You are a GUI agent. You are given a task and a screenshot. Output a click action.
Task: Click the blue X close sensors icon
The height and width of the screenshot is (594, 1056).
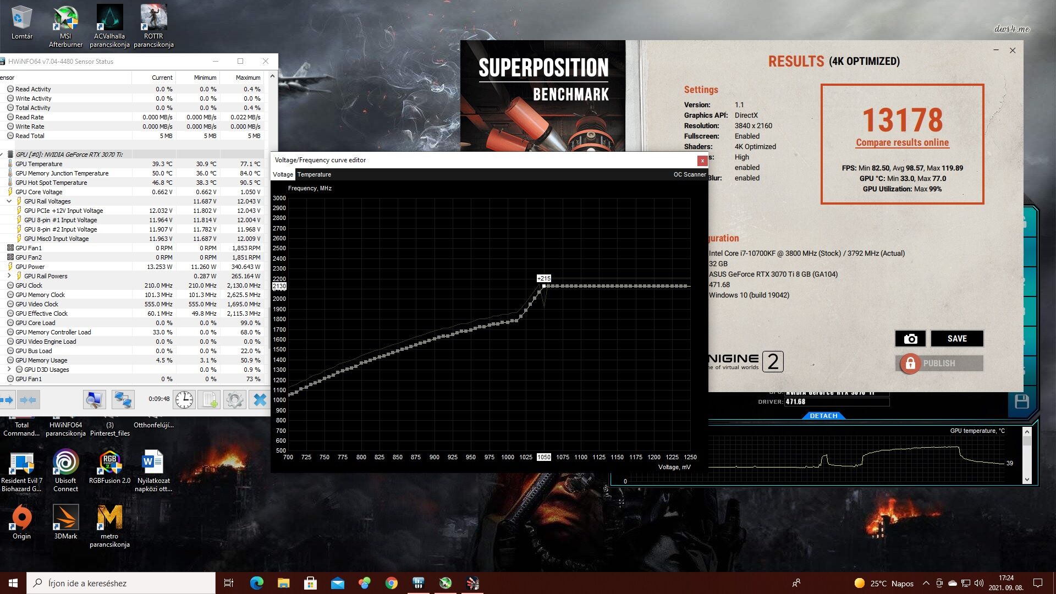coord(260,400)
